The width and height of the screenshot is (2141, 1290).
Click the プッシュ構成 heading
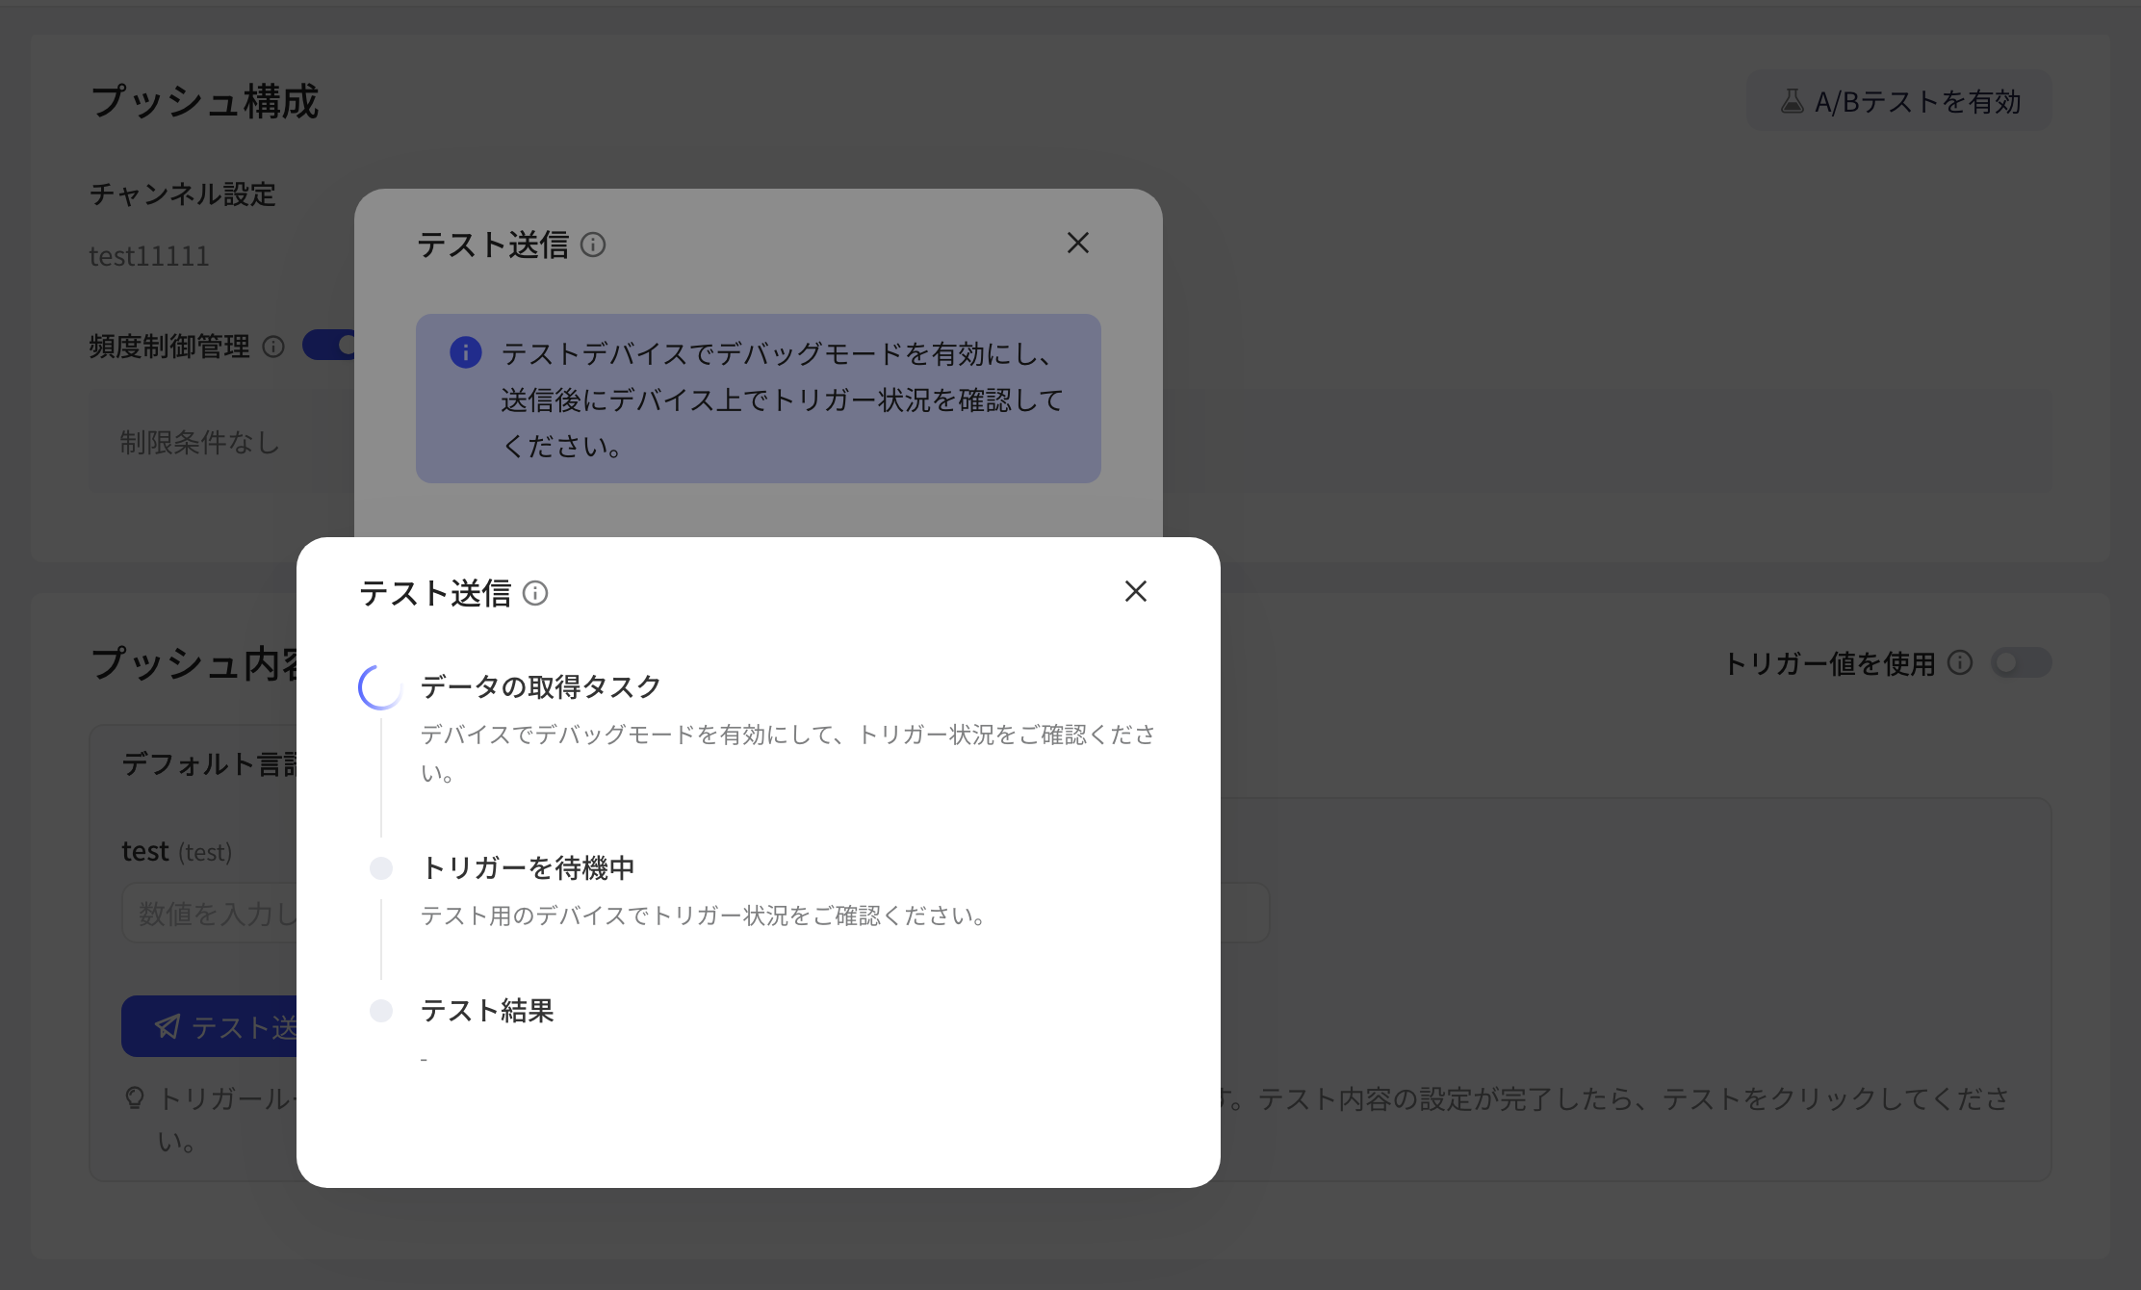pyautogui.click(x=204, y=101)
